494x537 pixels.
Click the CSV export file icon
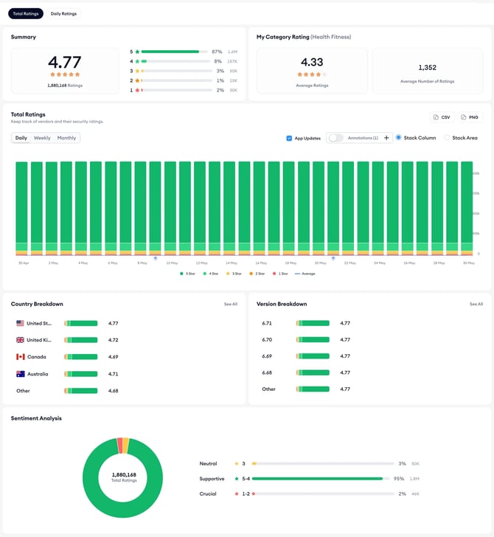(436, 117)
